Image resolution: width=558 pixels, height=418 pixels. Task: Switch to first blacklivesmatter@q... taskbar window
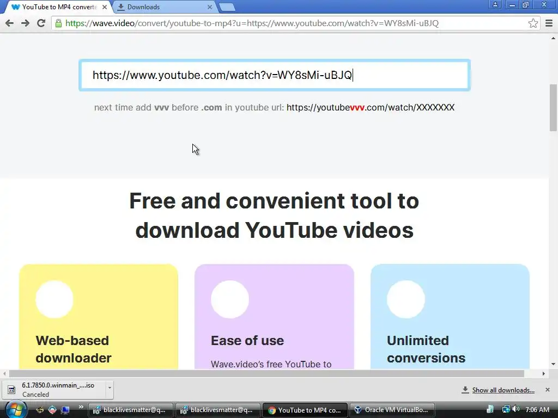[131, 410]
